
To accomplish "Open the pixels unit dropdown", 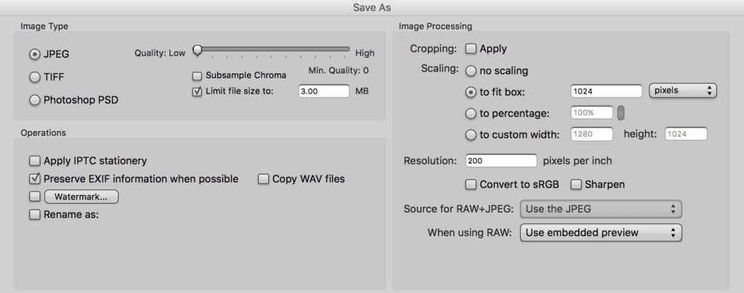I will pyautogui.click(x=682, y=91).
